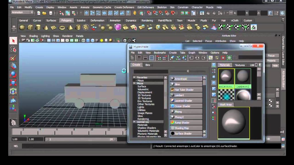
Task: Adjust the Hypershade create-bar icon size slider
Action: click(188, 71)
